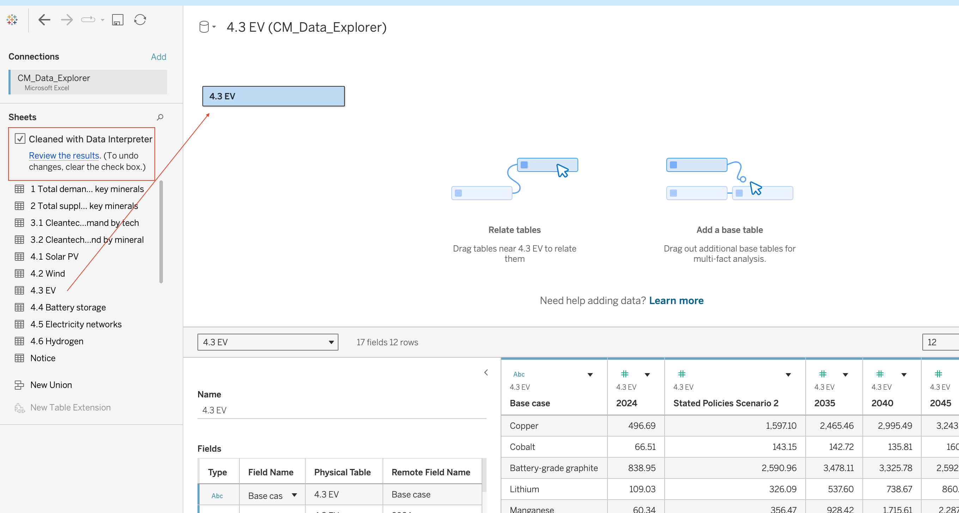Image resolution: width=959 pixels, height=513 pixels.
Task: Open the sheets search magnifier icon
Action: click(160, 117)
